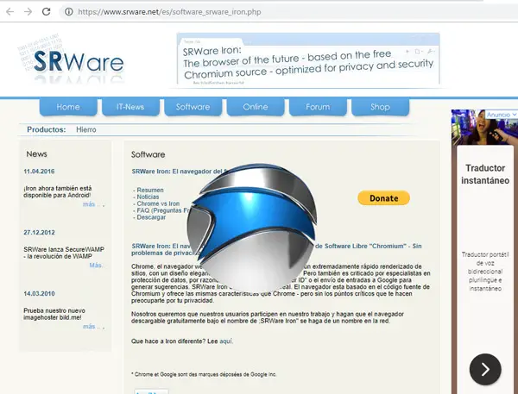
Task: Open site info icon in address bar
Action: 69,12
